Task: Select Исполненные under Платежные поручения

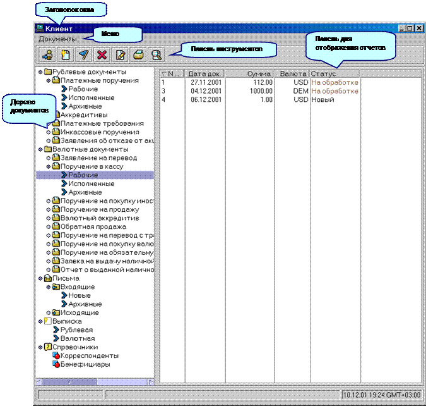Action: pyautogui.click(x=92, y=97)
